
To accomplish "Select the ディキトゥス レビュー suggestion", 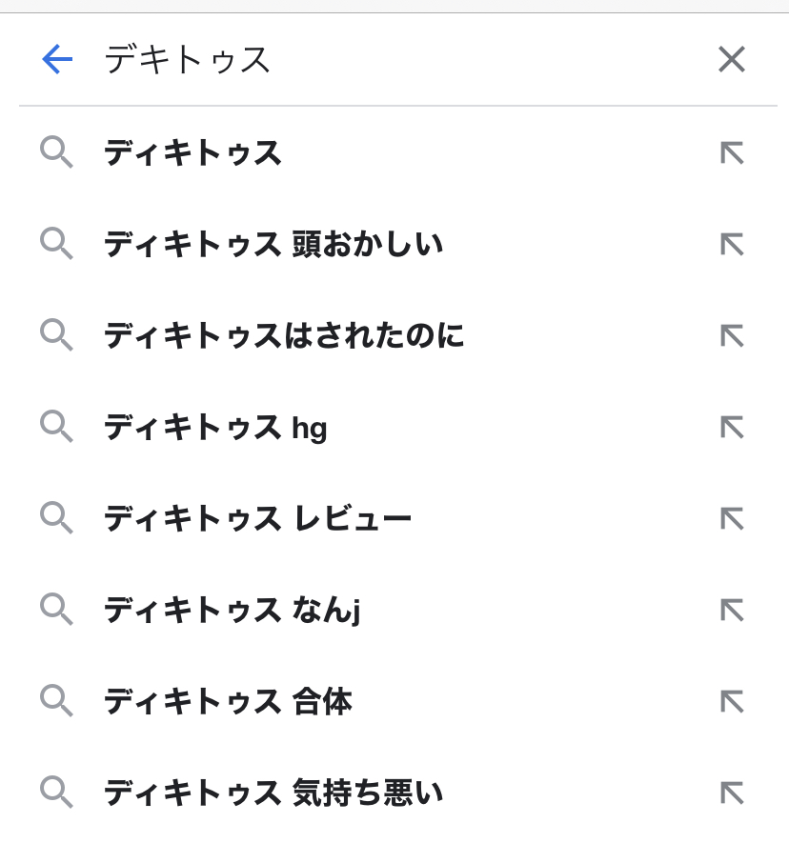I will (257, 519).
